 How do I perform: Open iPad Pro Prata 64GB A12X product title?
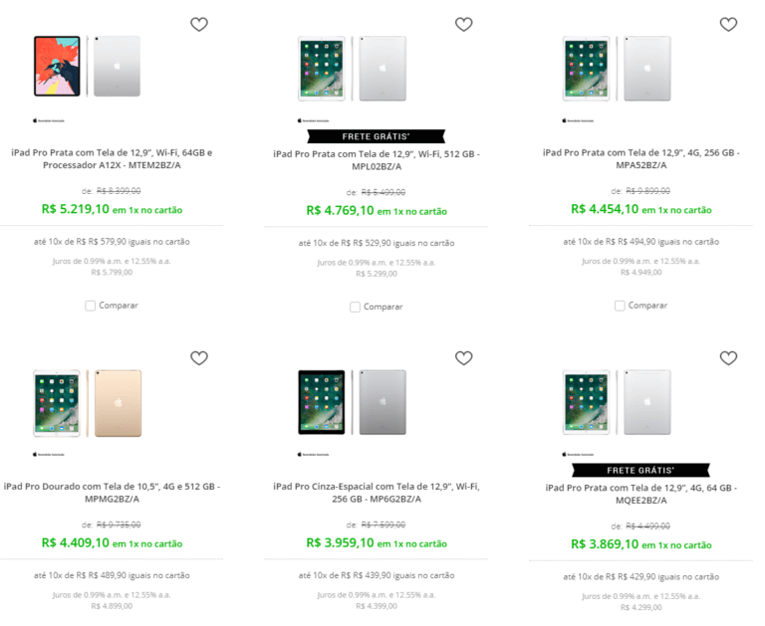[112, 159]
